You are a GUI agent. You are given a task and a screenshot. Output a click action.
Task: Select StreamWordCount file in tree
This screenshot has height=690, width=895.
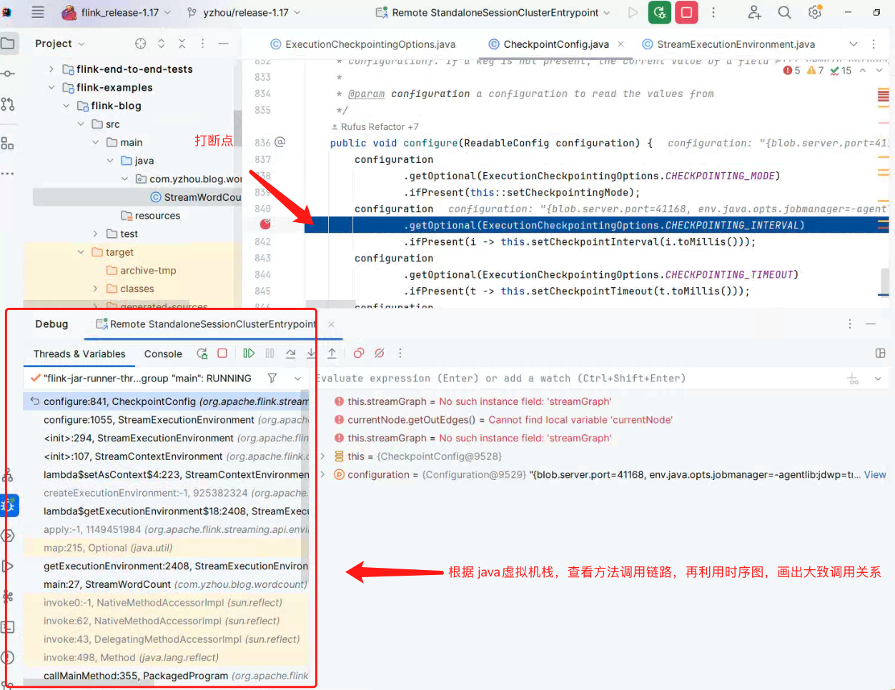click(195, 197)
